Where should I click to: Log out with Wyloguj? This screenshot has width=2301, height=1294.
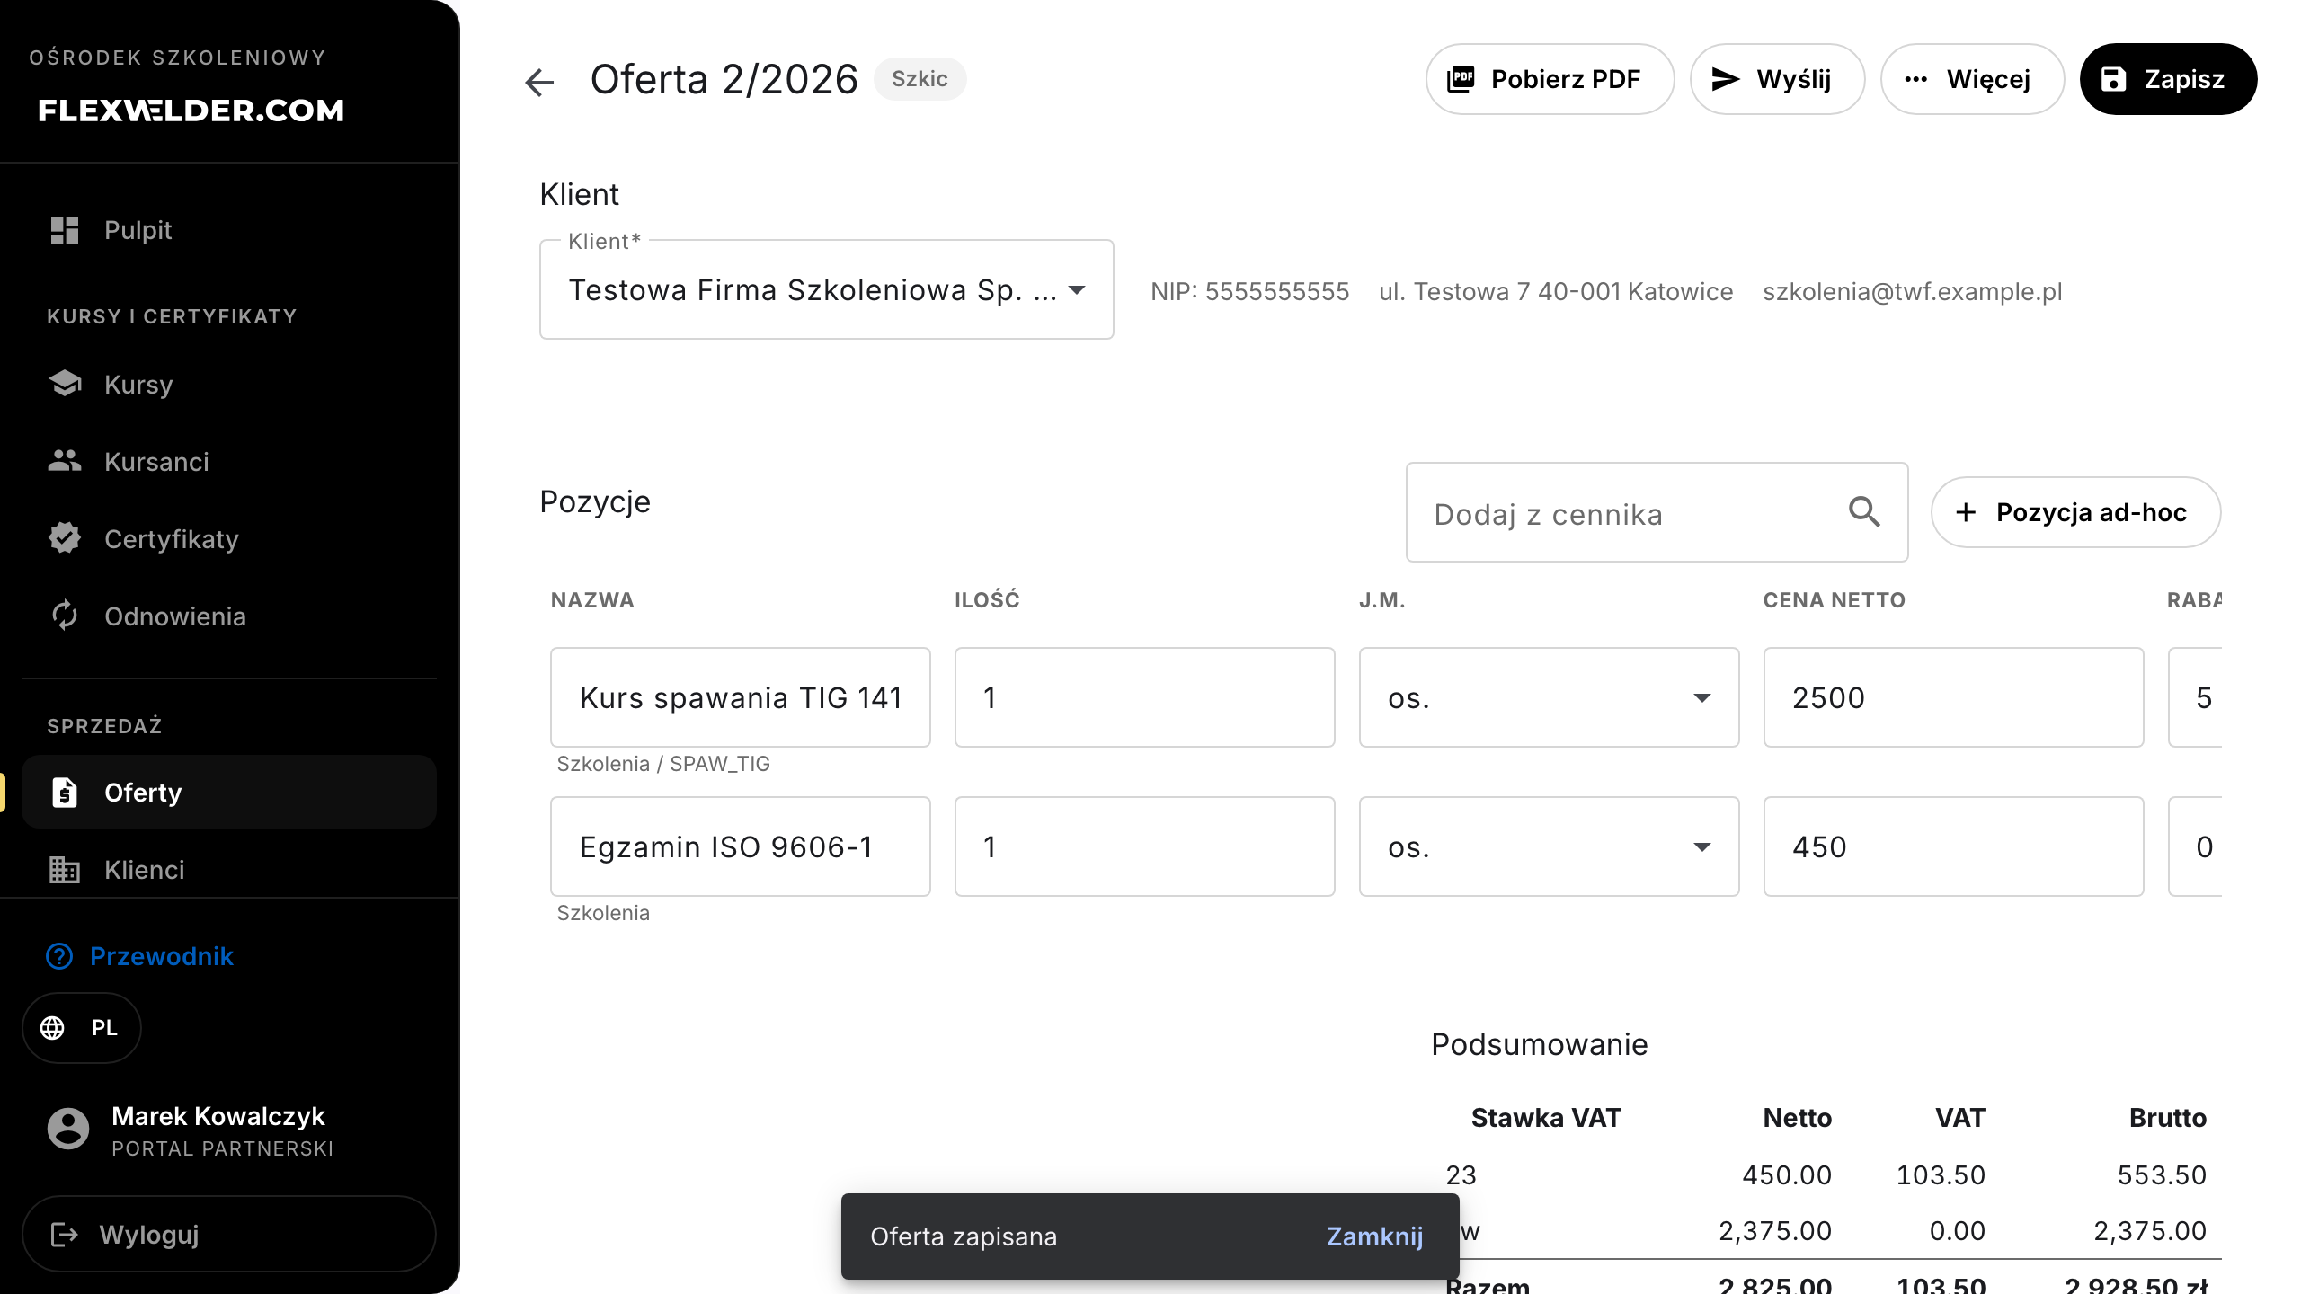pos(229,1234)
